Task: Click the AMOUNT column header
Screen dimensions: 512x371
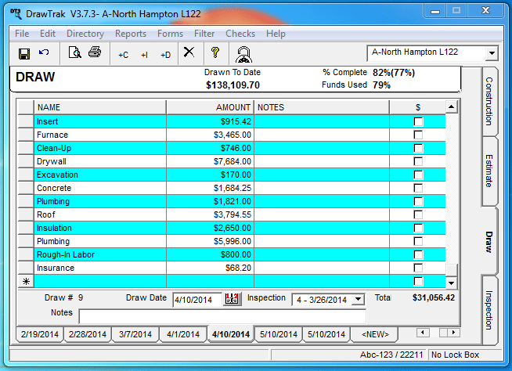Action: pyautogui.click(x=210, y=107)
